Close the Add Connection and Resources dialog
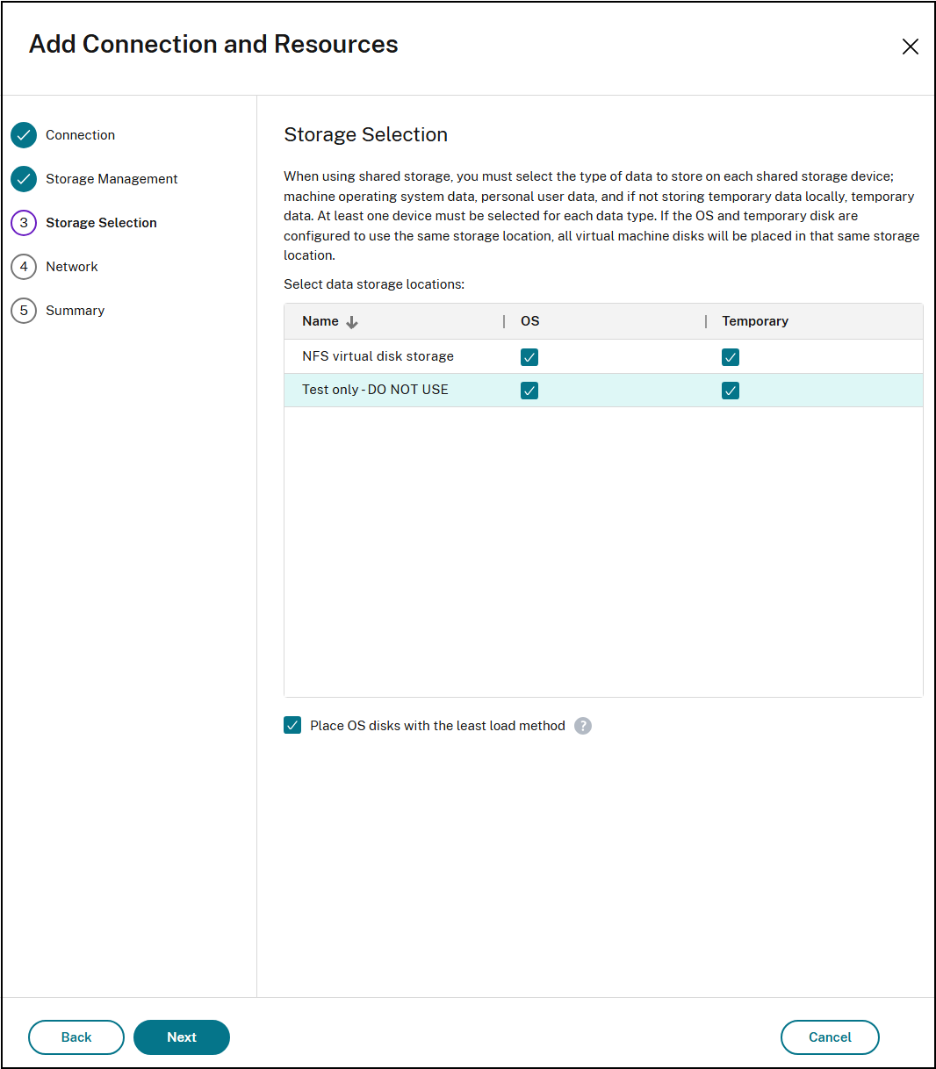936x1069 pixels. [910, 46]
